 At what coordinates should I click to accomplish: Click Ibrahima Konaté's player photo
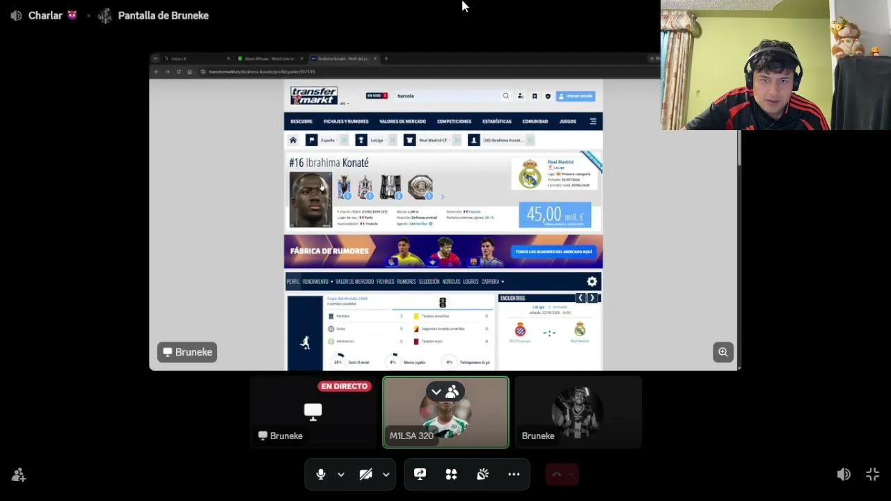[x=310, y=200]
